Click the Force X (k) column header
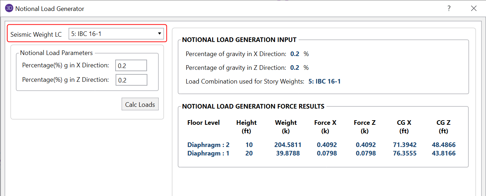The height and width of the screenshot is (196, 486). [325, 127]
